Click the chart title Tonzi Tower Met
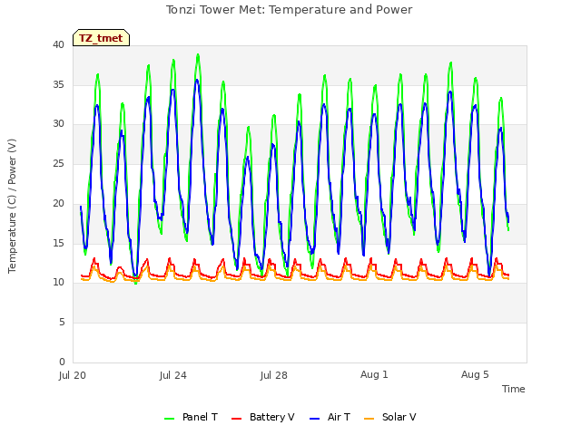This screenshot has width=581, height=435. [x=289, y=10]
